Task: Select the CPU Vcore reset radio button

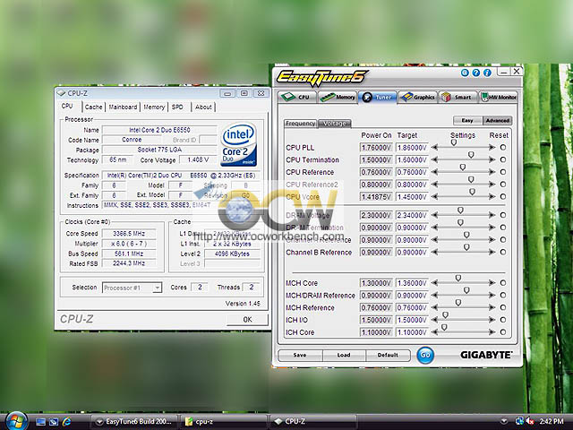Action: point(503,197)
